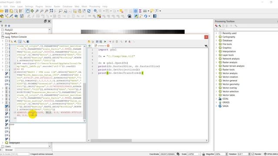Switch to the Browser tab
This screenshot has height=156, width=278.
pos(9,150)
